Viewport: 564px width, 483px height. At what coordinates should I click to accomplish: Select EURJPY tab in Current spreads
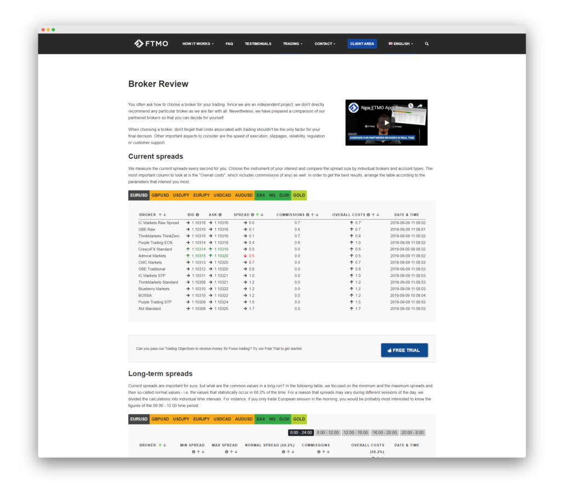click(202, 196)
